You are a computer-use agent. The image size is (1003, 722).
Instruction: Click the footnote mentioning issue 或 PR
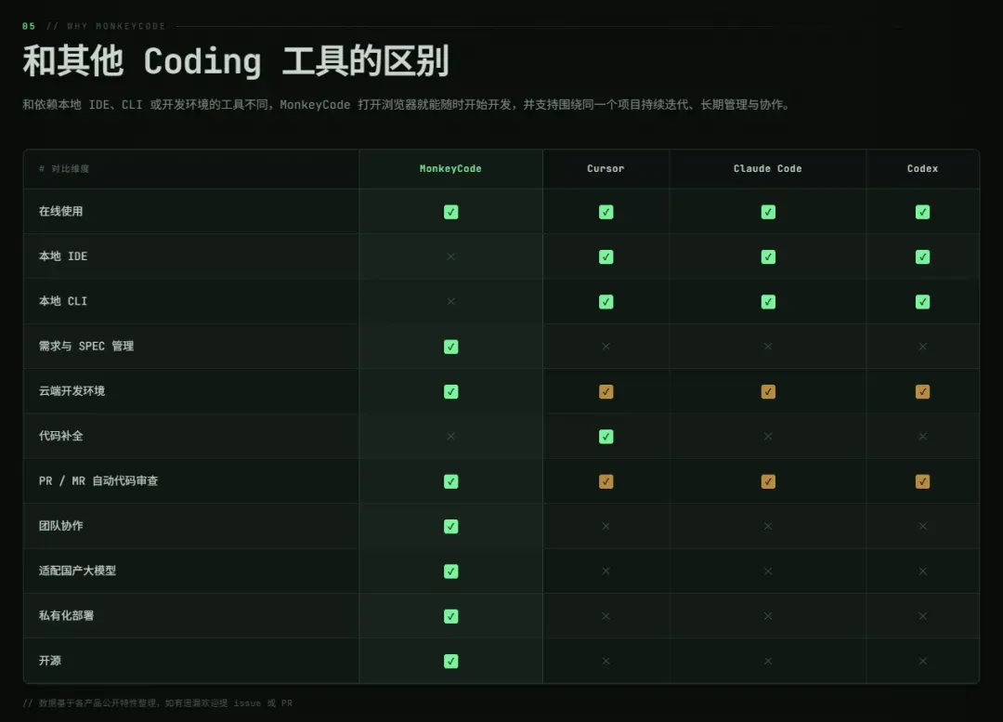pos(157,702)
